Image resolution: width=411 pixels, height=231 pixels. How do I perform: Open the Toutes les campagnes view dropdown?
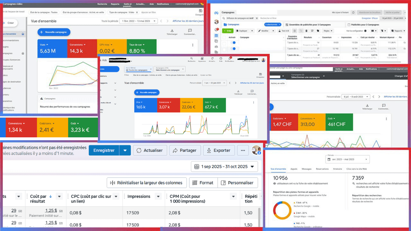point(138,69)
